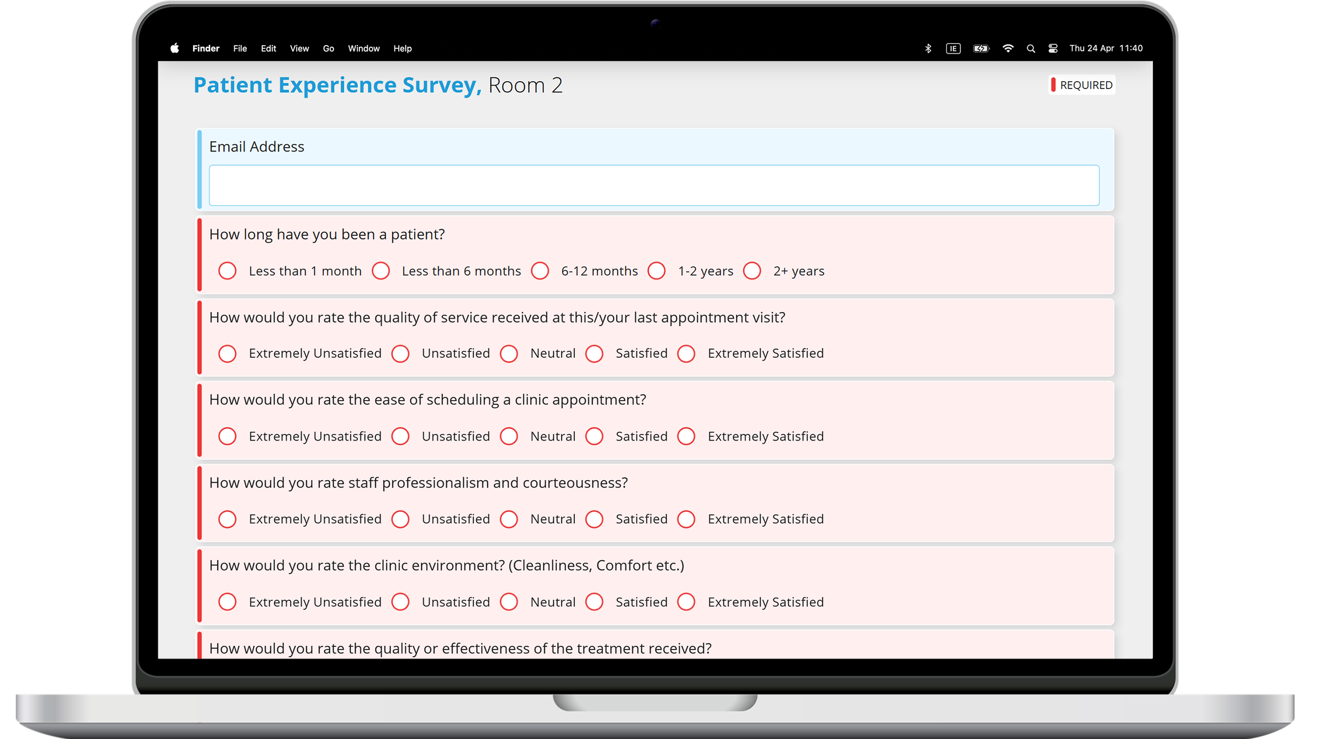Open the keyboard input source icon
This screenshot has height=739, width=1327.
point(953,48)
